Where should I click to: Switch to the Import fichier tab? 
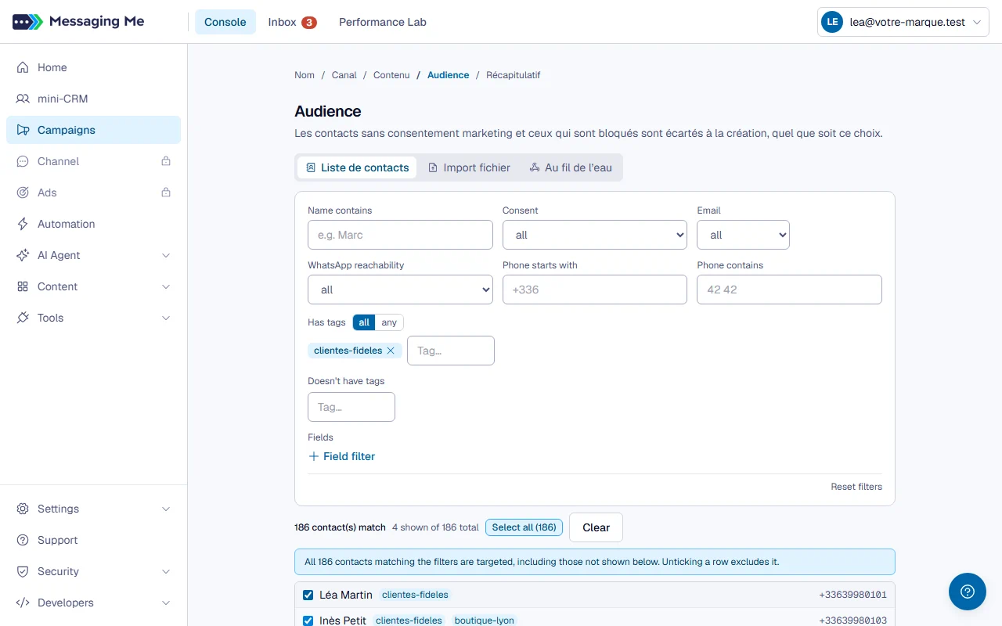tap(469, 167)
